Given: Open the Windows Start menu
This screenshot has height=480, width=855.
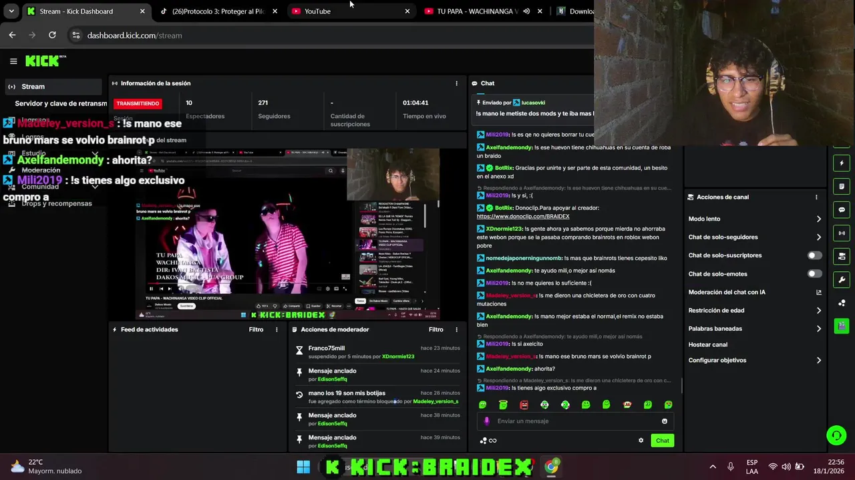Looking at the screenshot, I should tap(303, 467).
